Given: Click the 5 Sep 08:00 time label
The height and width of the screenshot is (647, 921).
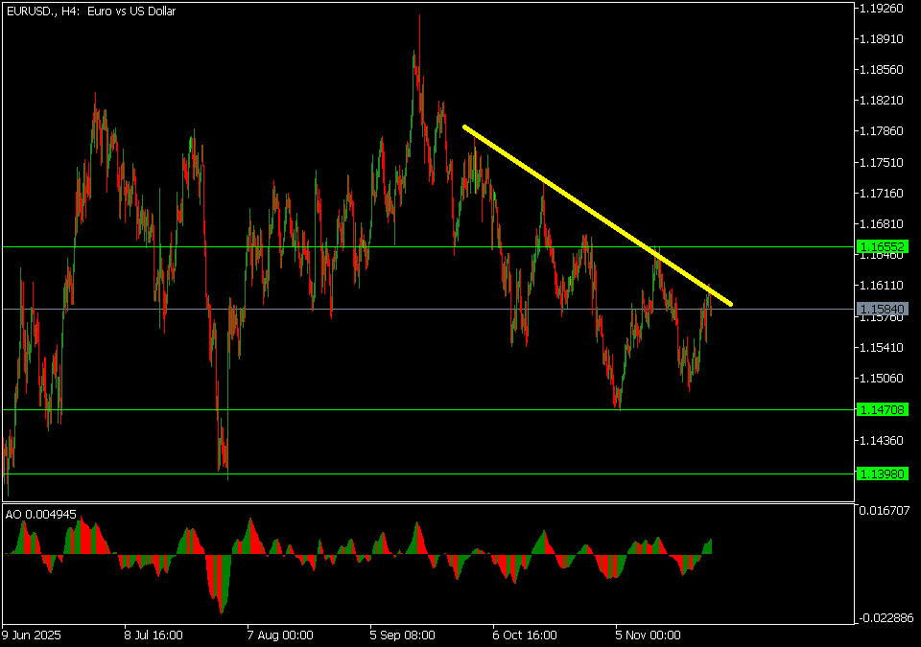Looking at the screenshot, I should click(402, 635).
